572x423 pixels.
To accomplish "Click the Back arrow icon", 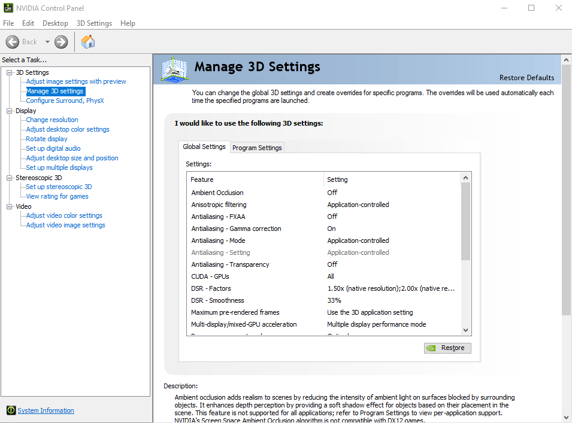I will (x=13, y=42).
